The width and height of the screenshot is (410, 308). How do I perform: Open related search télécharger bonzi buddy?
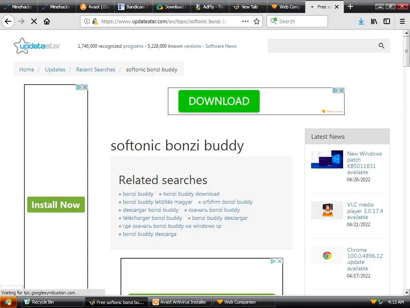click(153, 218)
